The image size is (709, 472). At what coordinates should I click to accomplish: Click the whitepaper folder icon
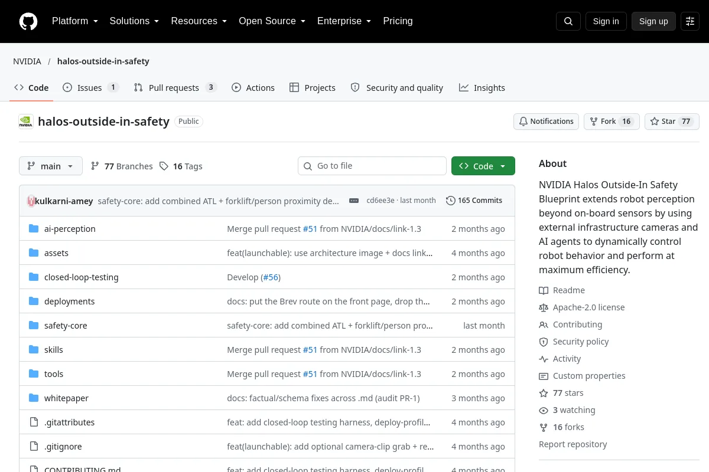(34, 398)
